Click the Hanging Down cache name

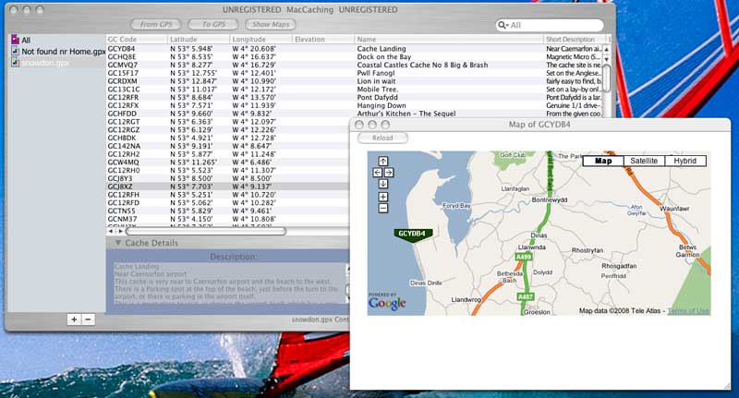click(x=382, y=105)
